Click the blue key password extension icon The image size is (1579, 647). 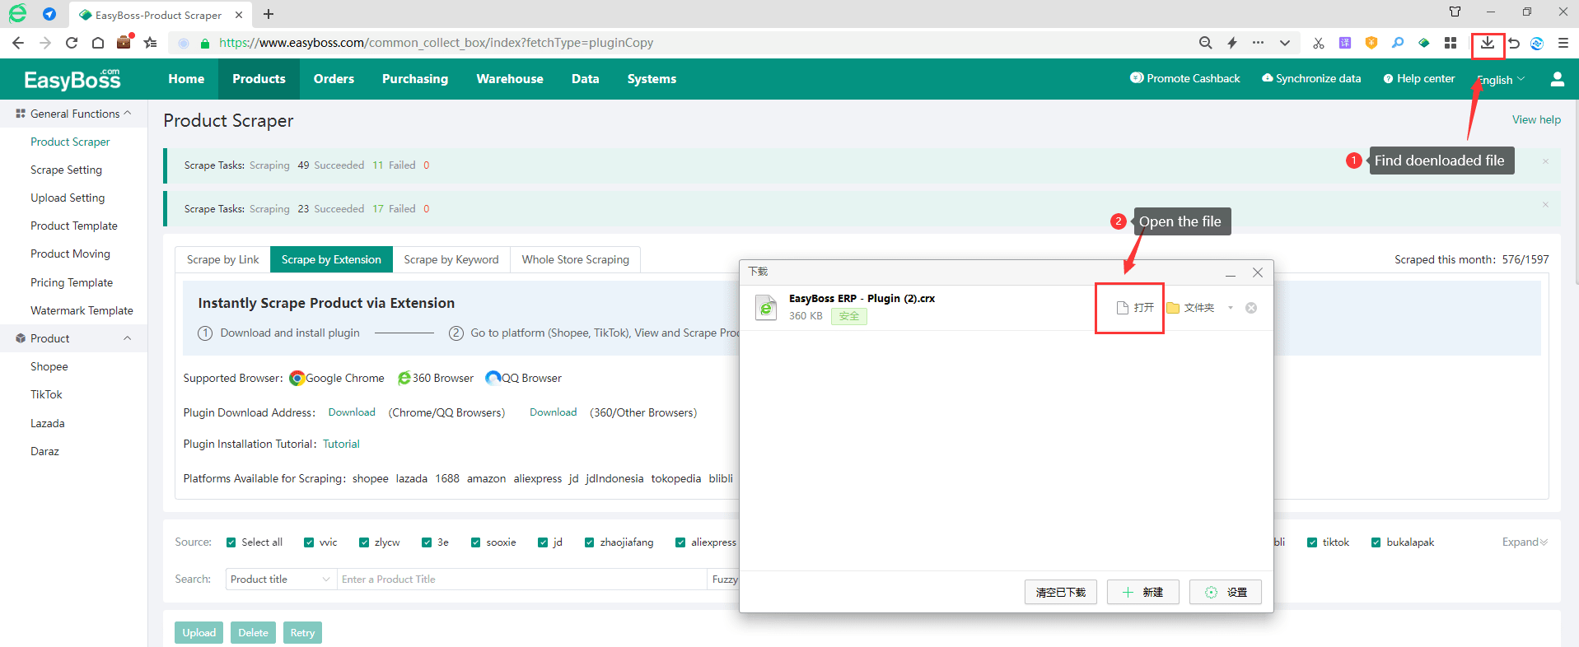click(x=1398, y=43)
